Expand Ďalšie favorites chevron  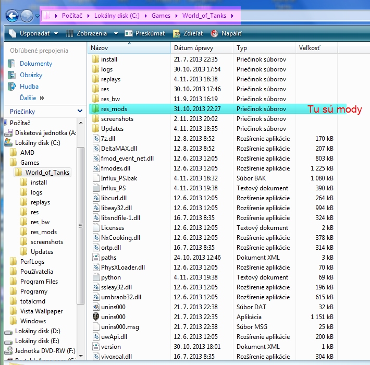[x=42, y=98]
